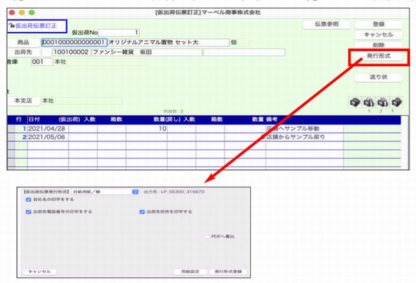Toggle the 出荷先電話番号の印字をする checkbox
416x283 pixels.
coord(28,211)
